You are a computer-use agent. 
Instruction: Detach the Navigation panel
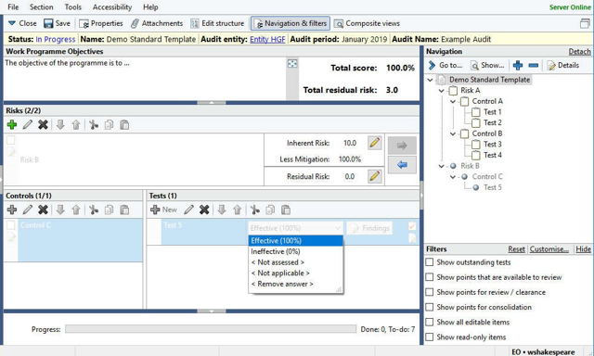coord(579,51)
